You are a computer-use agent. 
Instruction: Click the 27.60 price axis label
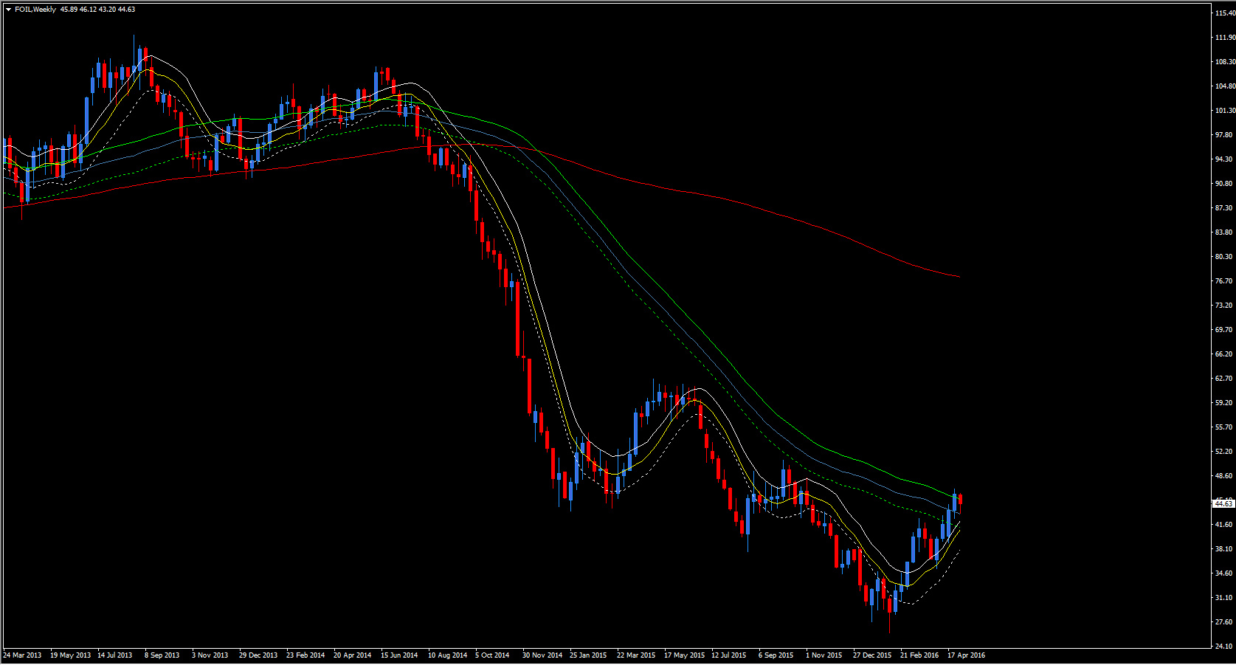(x=1224, y=622)
